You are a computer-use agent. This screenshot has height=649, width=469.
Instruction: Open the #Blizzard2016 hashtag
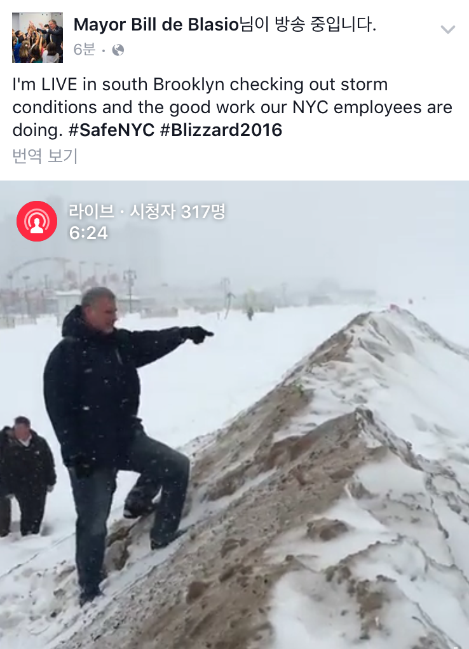[x=221, y=130]
